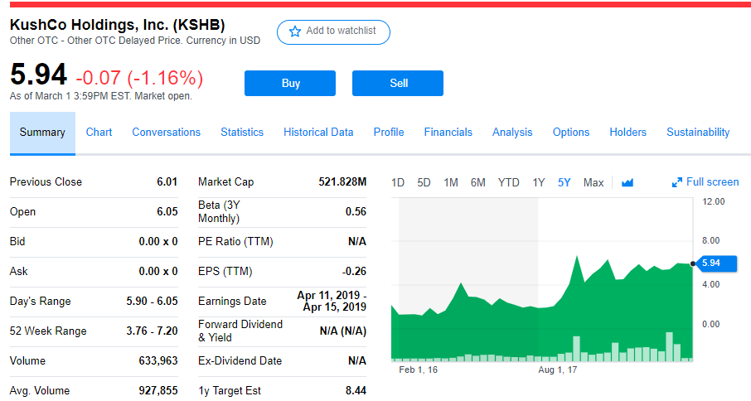Screen dimensions: 751x401
Task: Open the Financials tab
Action: click(448, 133)
